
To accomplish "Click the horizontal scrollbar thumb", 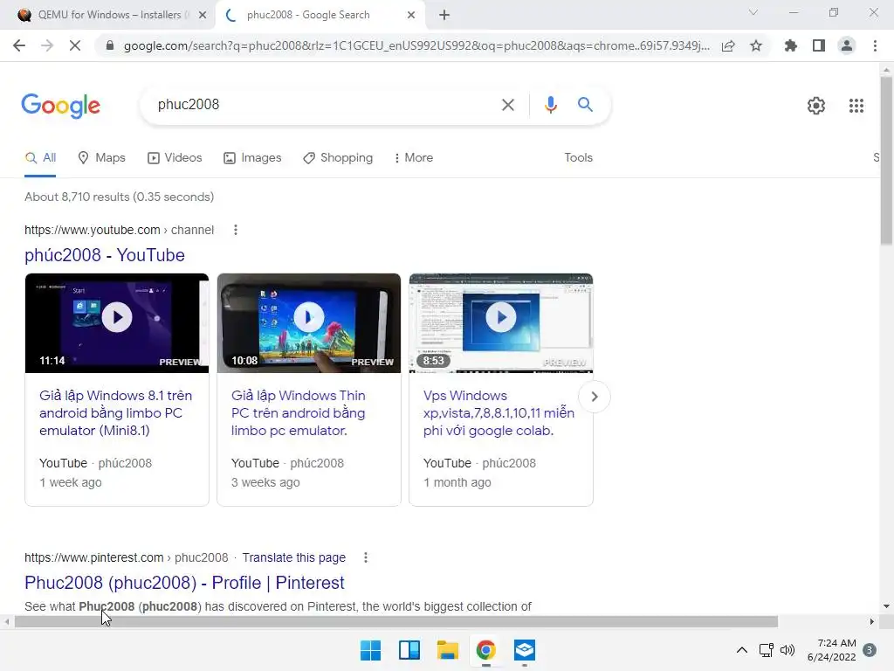I will coord(396,621).
